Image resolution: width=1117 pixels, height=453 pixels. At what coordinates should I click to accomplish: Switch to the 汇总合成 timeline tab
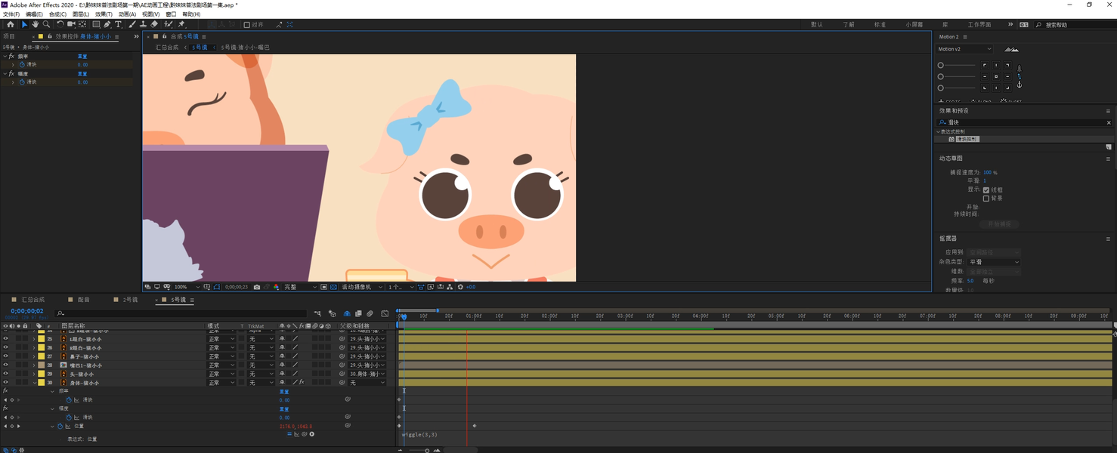32,300
